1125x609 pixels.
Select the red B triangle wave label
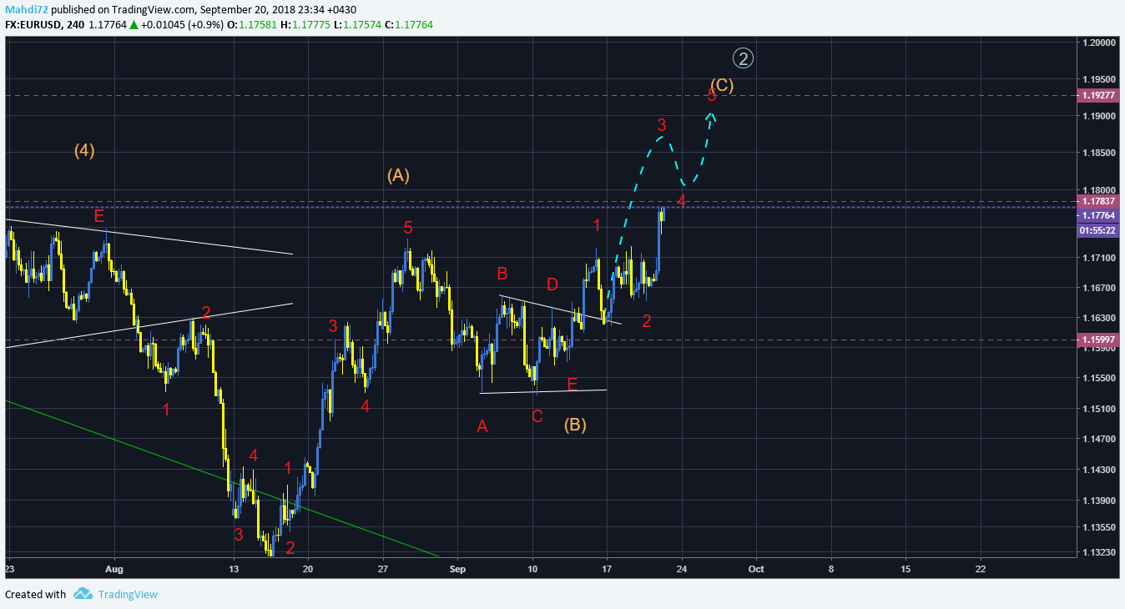click(x=502, y=274)
